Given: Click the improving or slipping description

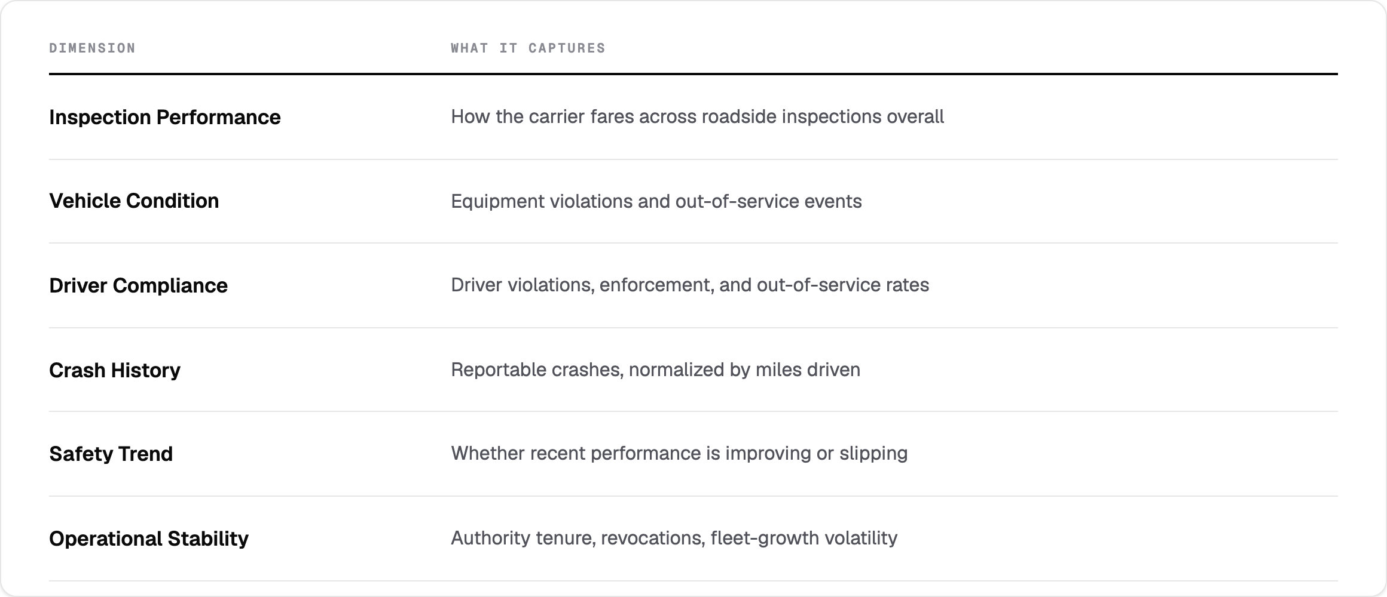Looking at the screenshot, I should pyautogui.click(x=679, y=453).
